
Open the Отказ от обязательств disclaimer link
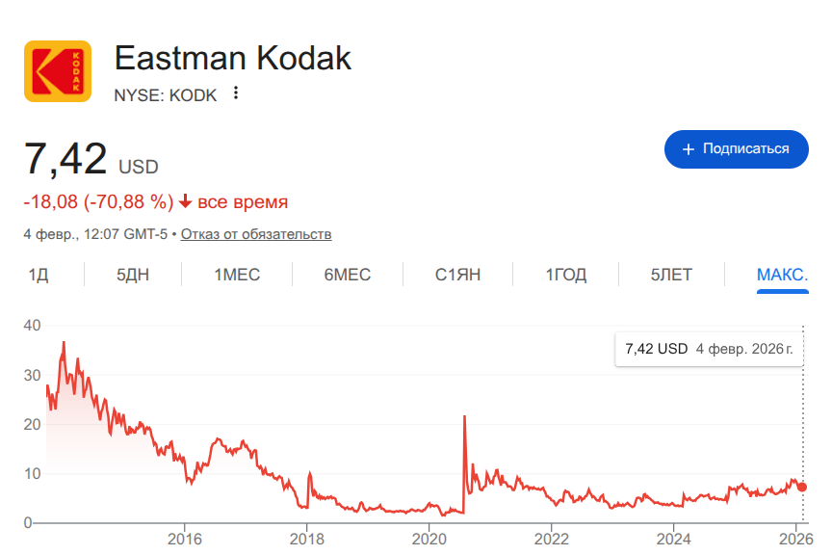pos(256,234)
